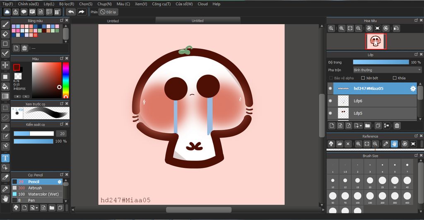Open the Chỉnh sửa(E) menu

[28, 4]
